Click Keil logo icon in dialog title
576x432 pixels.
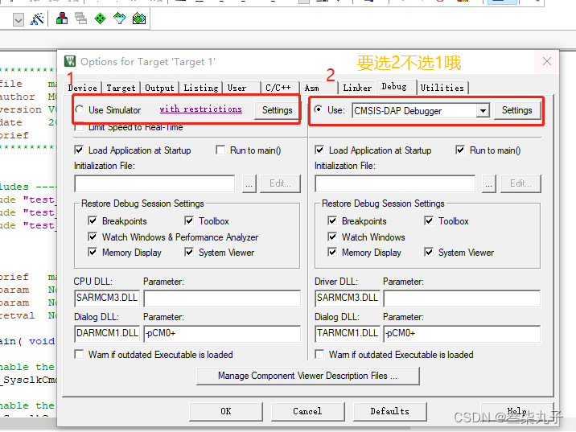pyautogui.click(x=70, y=61)
